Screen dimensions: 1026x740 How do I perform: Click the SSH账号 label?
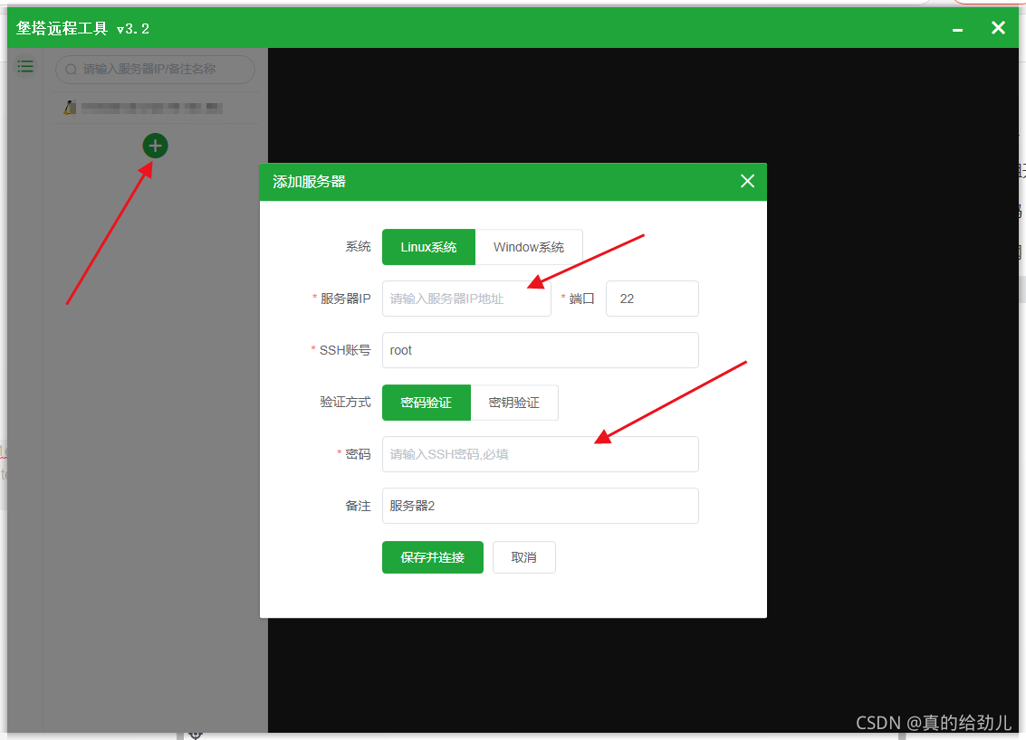coord(345,350)
